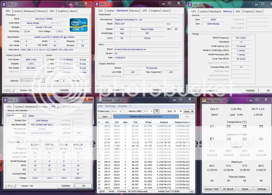The image size is (272, 195).
Task: Click the LinX window title bar icon
Action: (99, 100)
